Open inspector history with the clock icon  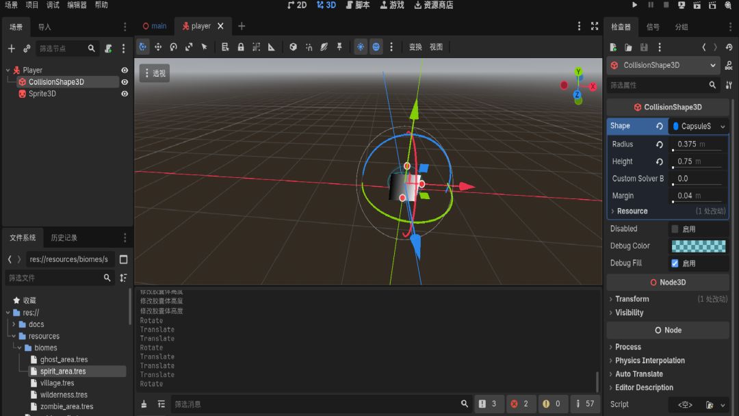(x=729, y=47)
